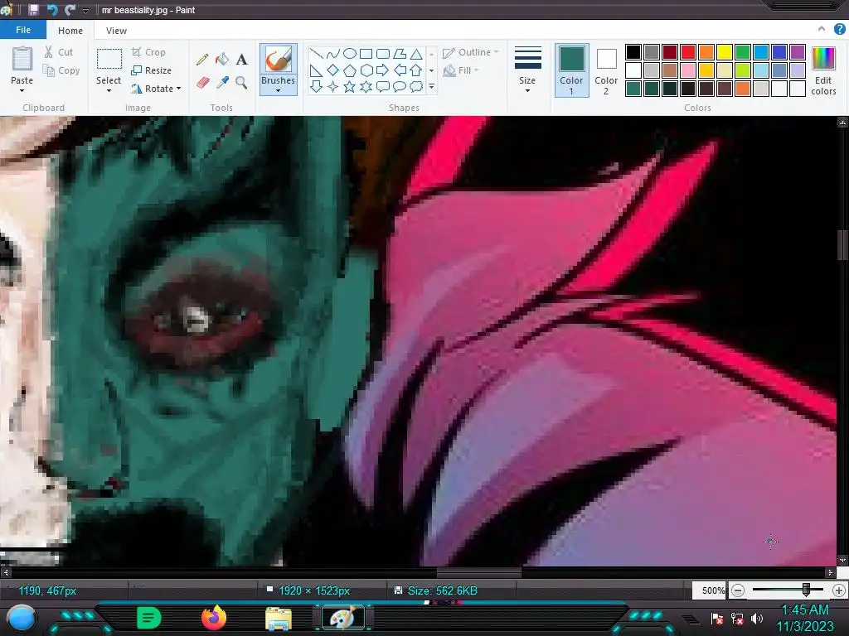Click the zoom slider handle
The image size is (849, 636).
pos(806,590)
